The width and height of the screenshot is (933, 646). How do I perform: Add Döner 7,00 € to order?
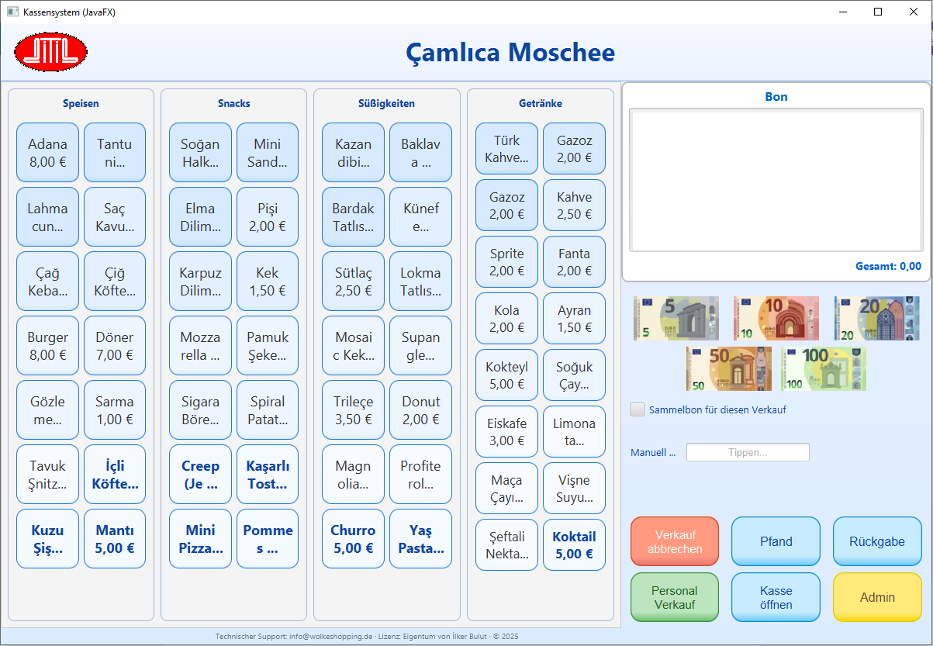tap(114, 346)
